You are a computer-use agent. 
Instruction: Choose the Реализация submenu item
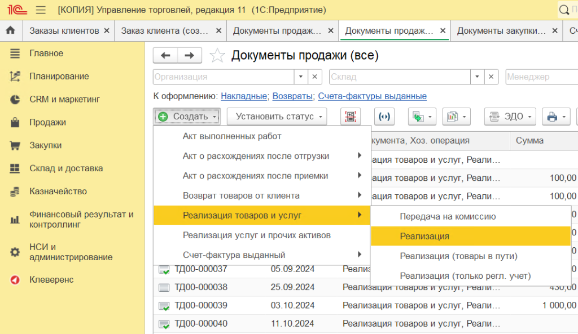[x=471, y=236]
